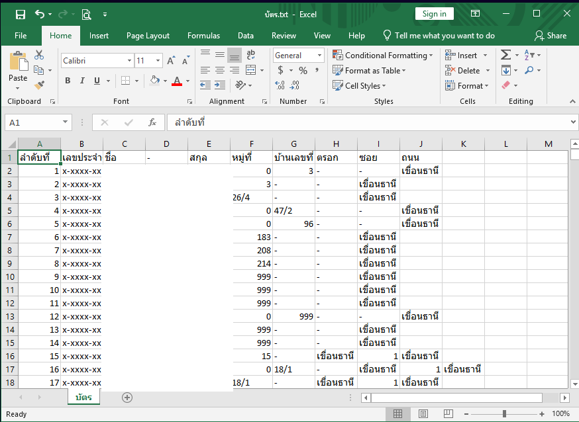Viewport: 579px width, 422px height.
Task: Click the Undo arrow icon
Action: [40, 14]
